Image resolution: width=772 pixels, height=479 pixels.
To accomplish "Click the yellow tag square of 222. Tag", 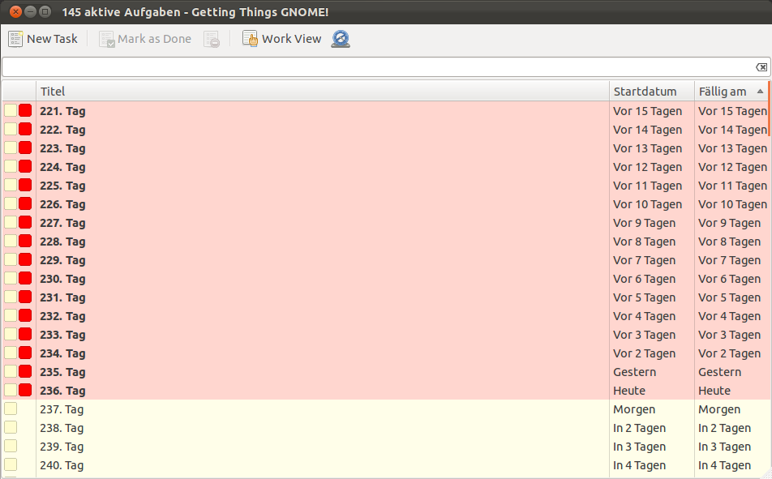I will click(x=11, y=129).
